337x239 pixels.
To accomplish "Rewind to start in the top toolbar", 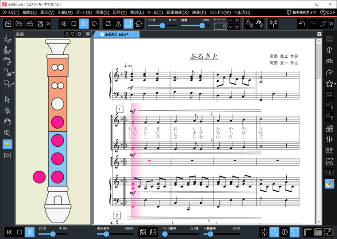I will (x=64, y=23).
